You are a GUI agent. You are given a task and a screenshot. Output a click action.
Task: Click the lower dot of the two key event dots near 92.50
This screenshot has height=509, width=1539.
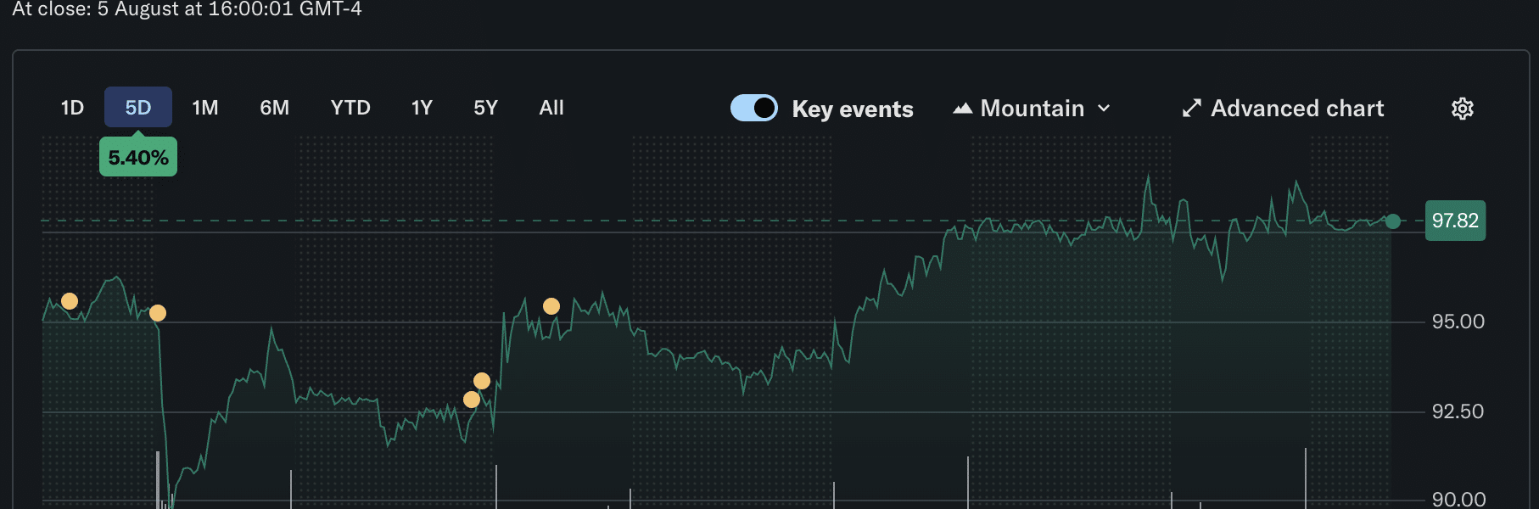[x=472, y=400]
